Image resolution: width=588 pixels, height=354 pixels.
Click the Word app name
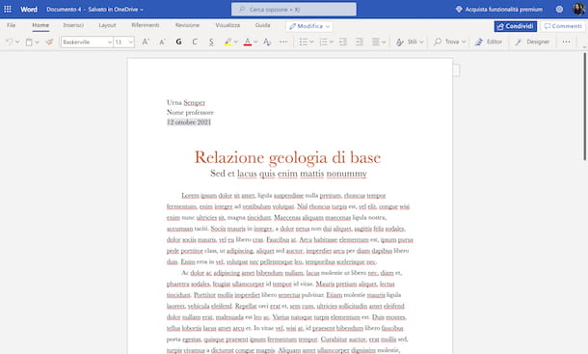click(x=29, y=9)
